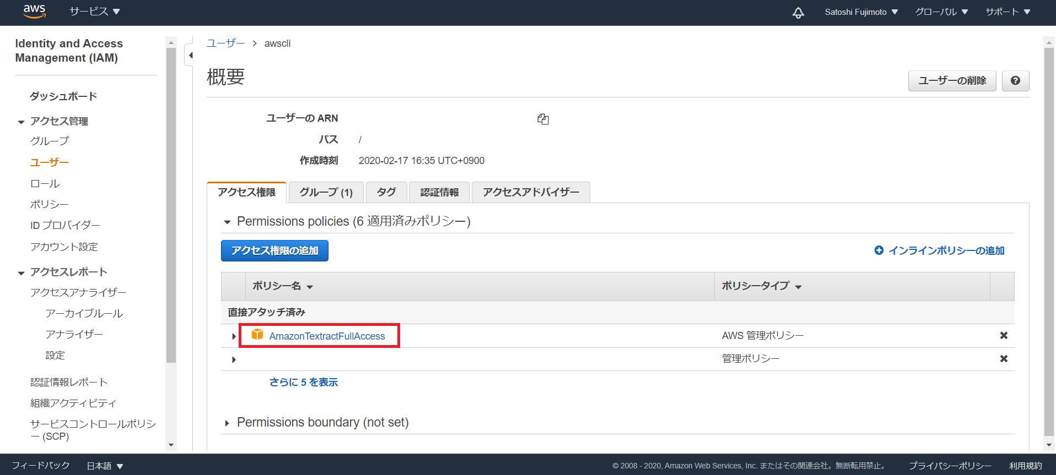
Task: Open the 日本語 language selector
Action: point(105,466)
